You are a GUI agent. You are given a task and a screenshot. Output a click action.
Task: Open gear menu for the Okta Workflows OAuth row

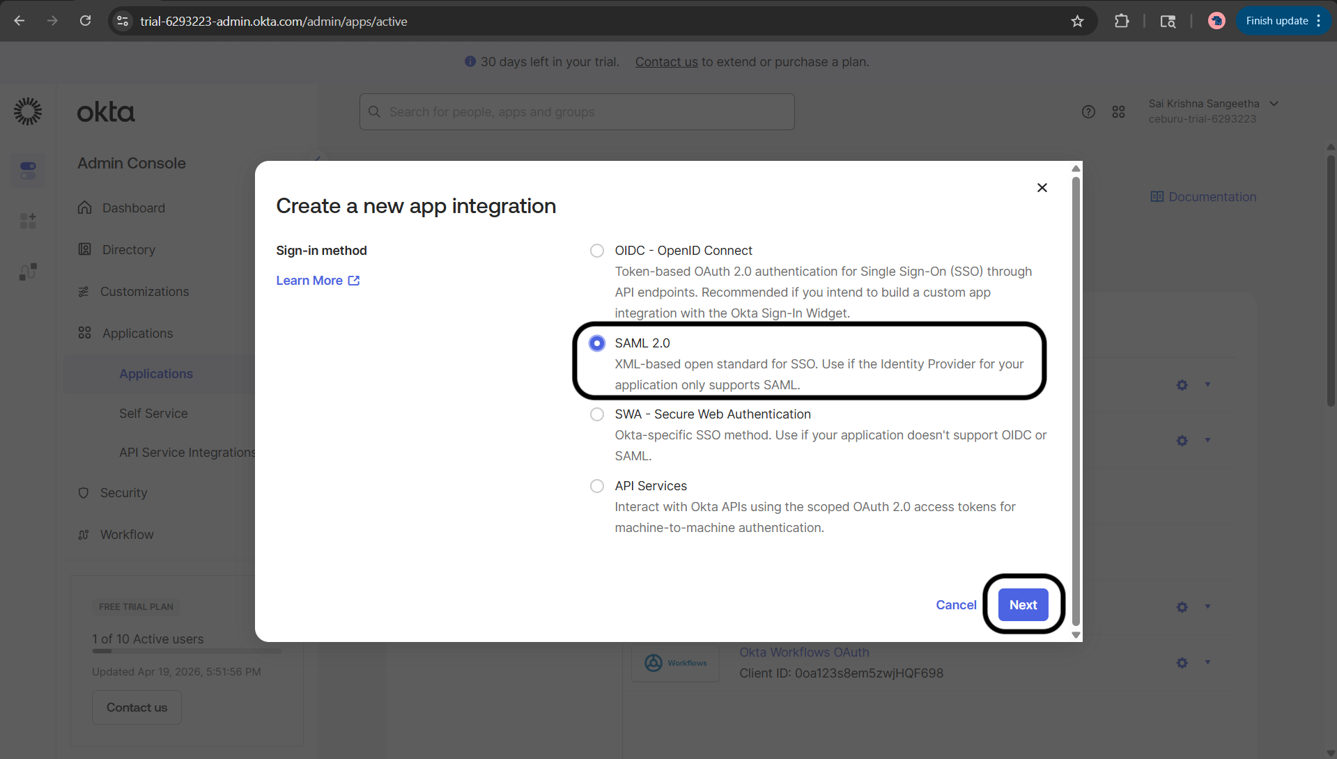1182,663
